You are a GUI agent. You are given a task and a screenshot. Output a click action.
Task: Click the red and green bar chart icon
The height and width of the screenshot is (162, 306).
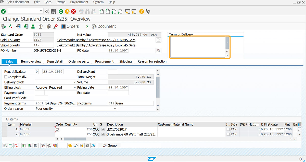(55, 145)
